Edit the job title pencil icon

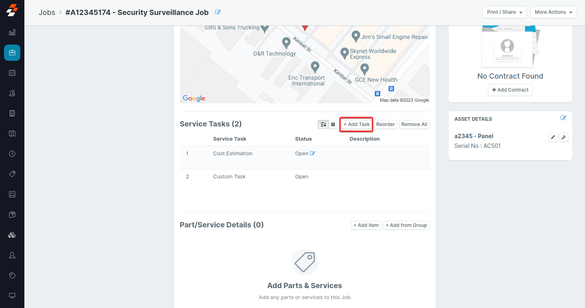(218, 12)
